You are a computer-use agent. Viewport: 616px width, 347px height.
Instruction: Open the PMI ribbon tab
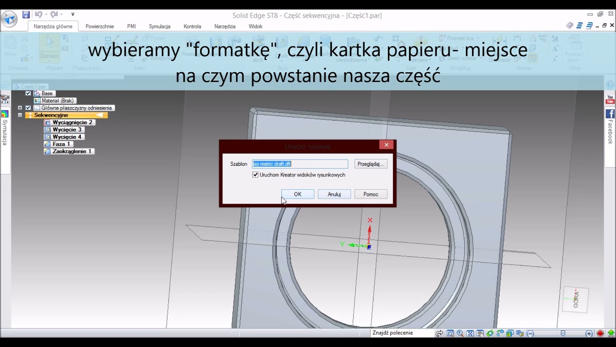click(x=131, y=27)
